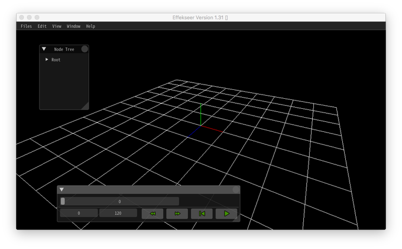Close the Node Tree panel round button
402x249 pixels.
[85, 49]
